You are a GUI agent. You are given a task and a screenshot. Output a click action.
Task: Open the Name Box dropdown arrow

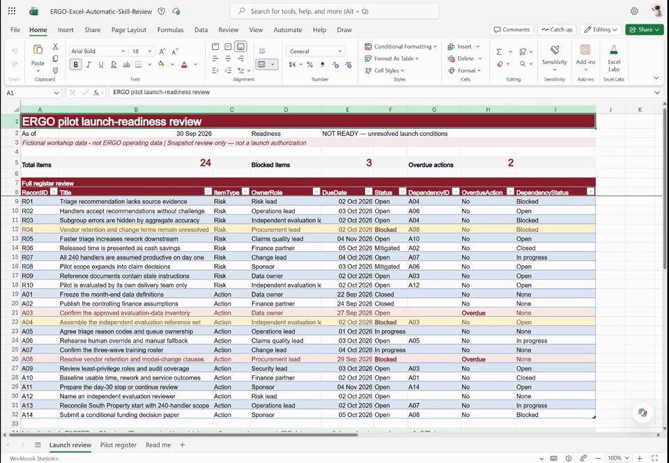[56, 93]
